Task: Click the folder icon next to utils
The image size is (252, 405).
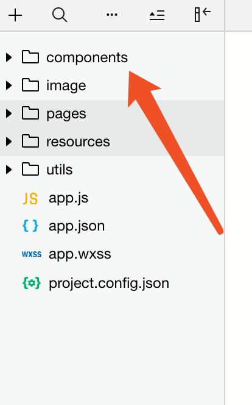Action: (x=30, y=169)
